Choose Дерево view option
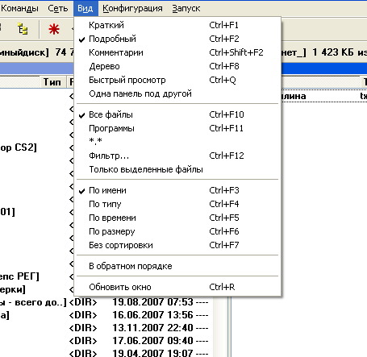Image resolution: width=367 pixels, height=357 pixels. pyautogui.click(x=177, y=66)
